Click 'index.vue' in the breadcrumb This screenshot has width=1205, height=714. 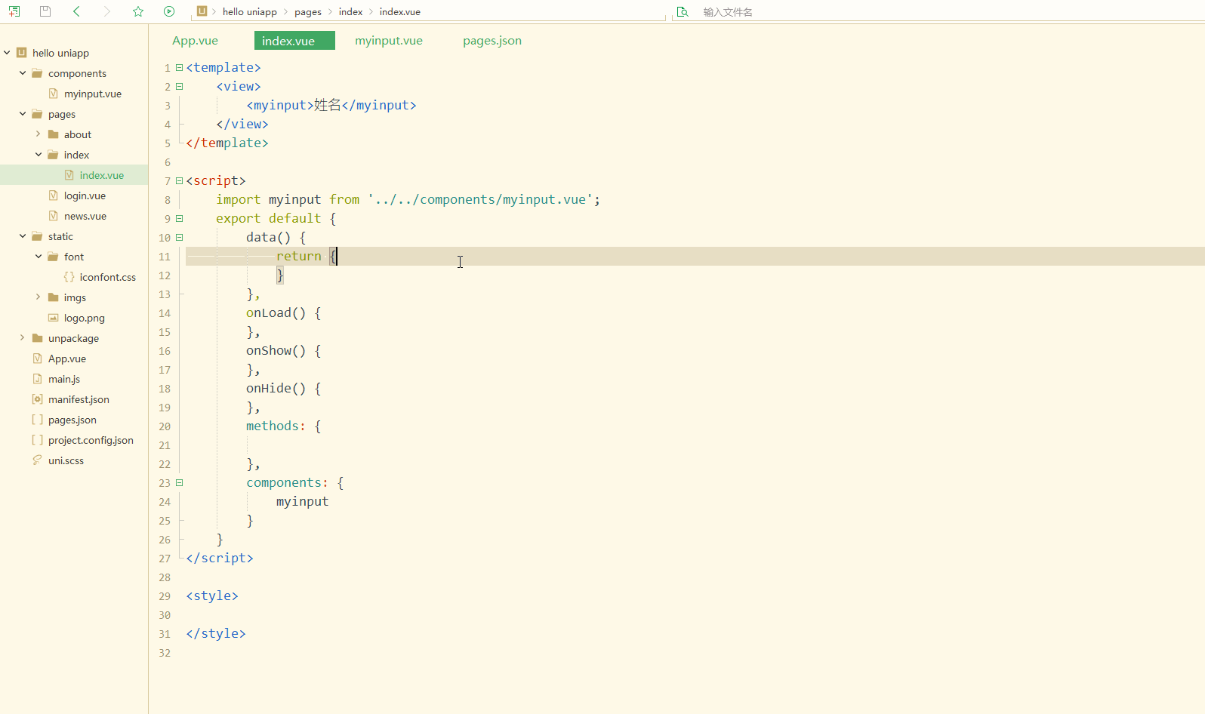[x=400, y=12]
